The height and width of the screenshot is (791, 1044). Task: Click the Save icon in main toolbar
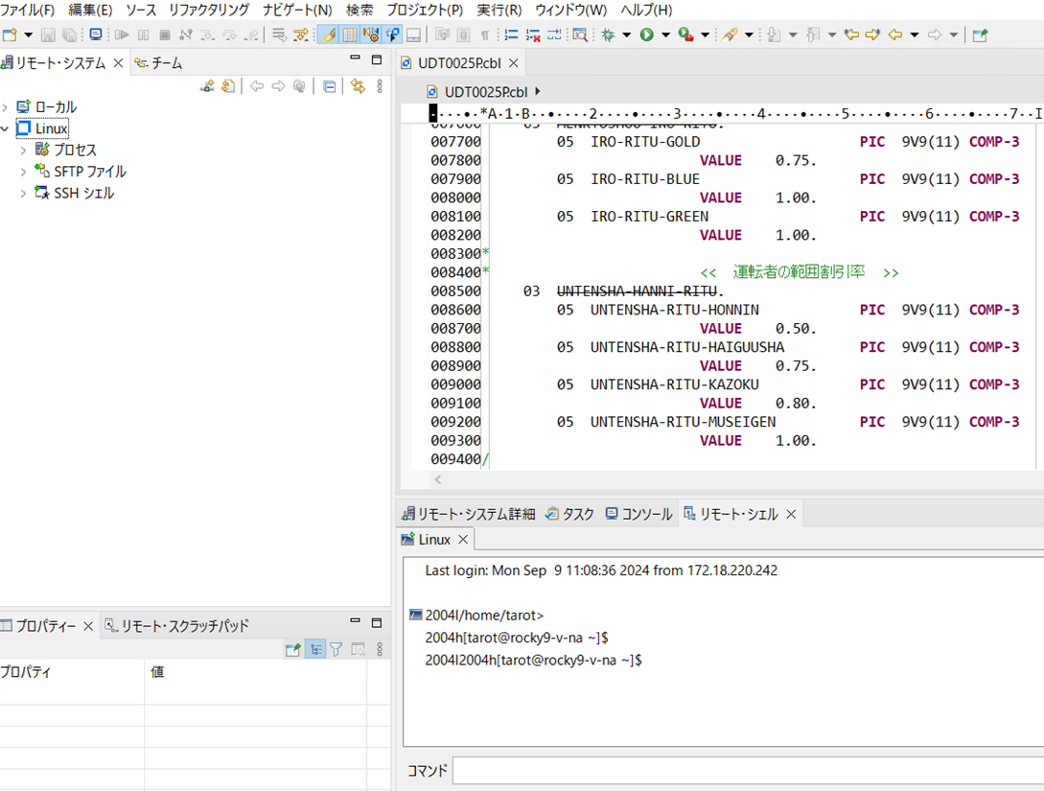coord(48,35)
